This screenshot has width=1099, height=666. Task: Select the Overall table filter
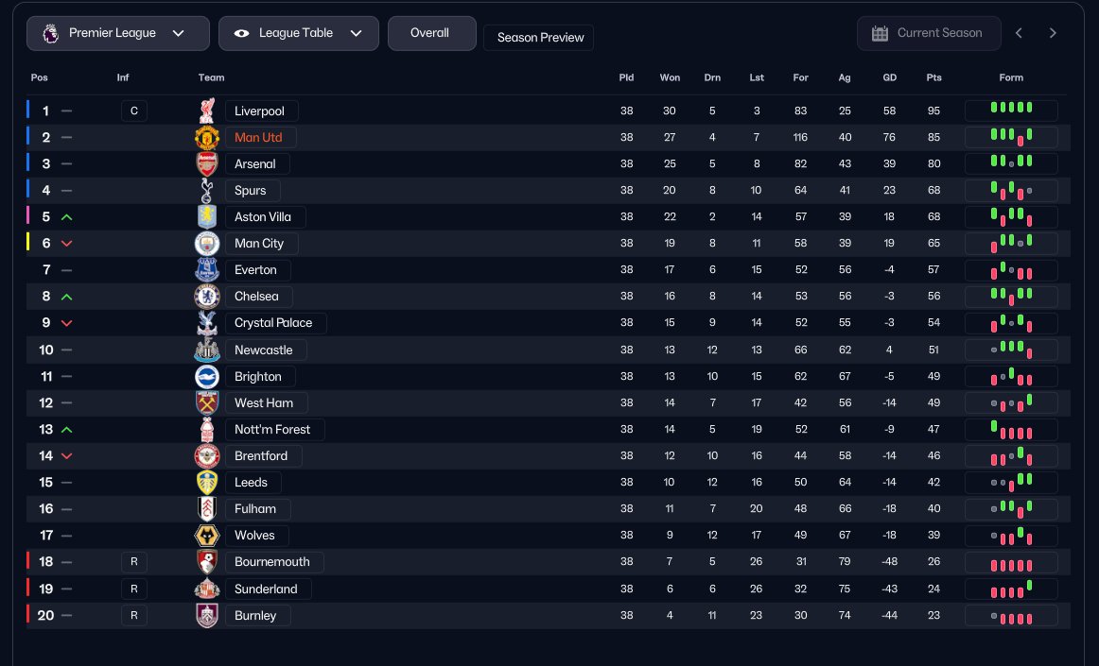coord(431,33)
